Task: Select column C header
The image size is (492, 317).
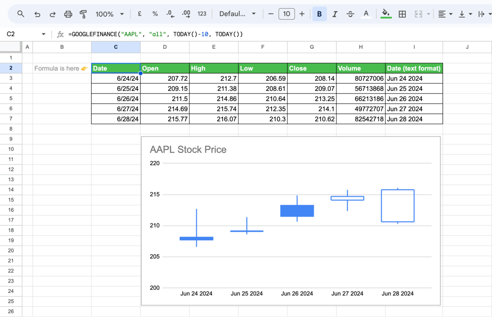Action: 116,47
